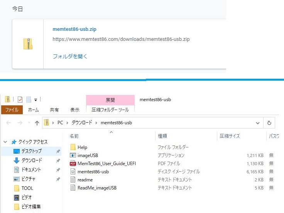This screenshot has height=213, width=284.
Task: Click the readme text file icon
Action: [x=73, y=180]
